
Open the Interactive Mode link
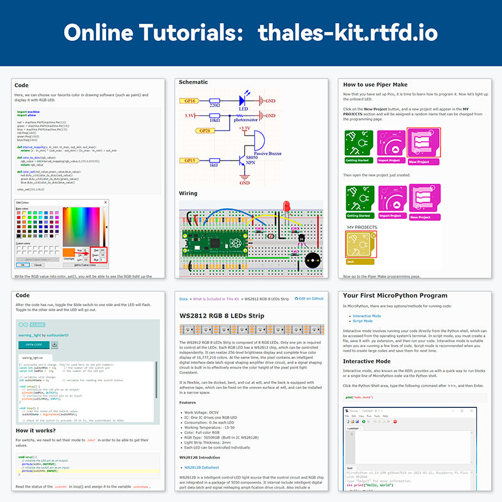pyautogui.click(x=366, y=316)
